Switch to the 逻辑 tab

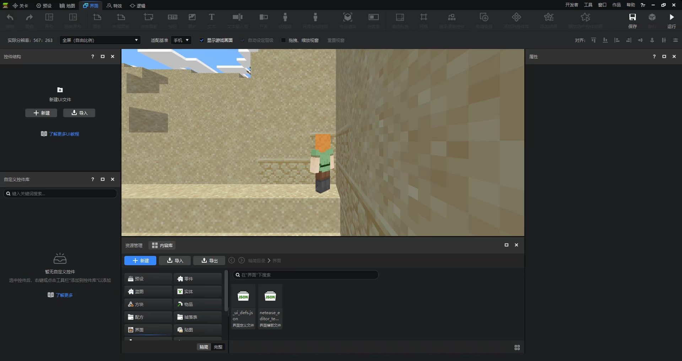coord(138,6)
